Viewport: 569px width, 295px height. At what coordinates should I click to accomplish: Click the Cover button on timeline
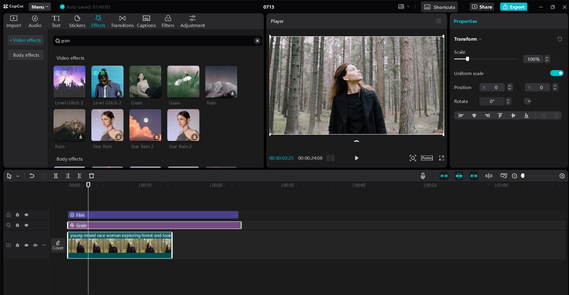click(x=58, y=245)
